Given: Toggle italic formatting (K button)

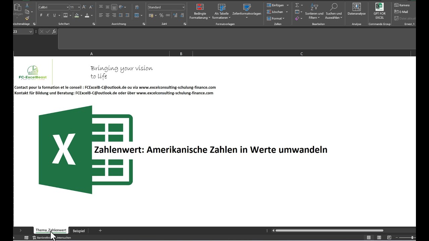Looking at the screenshot, I should 48,15.
